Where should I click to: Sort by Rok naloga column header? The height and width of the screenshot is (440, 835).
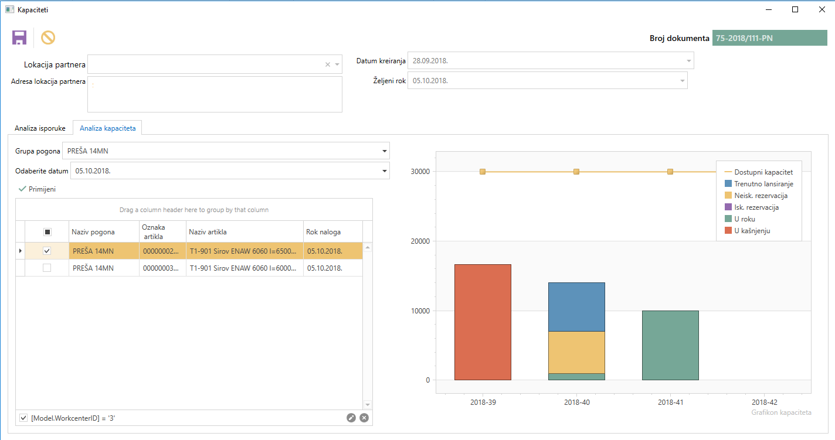click(x=333, y=232)
